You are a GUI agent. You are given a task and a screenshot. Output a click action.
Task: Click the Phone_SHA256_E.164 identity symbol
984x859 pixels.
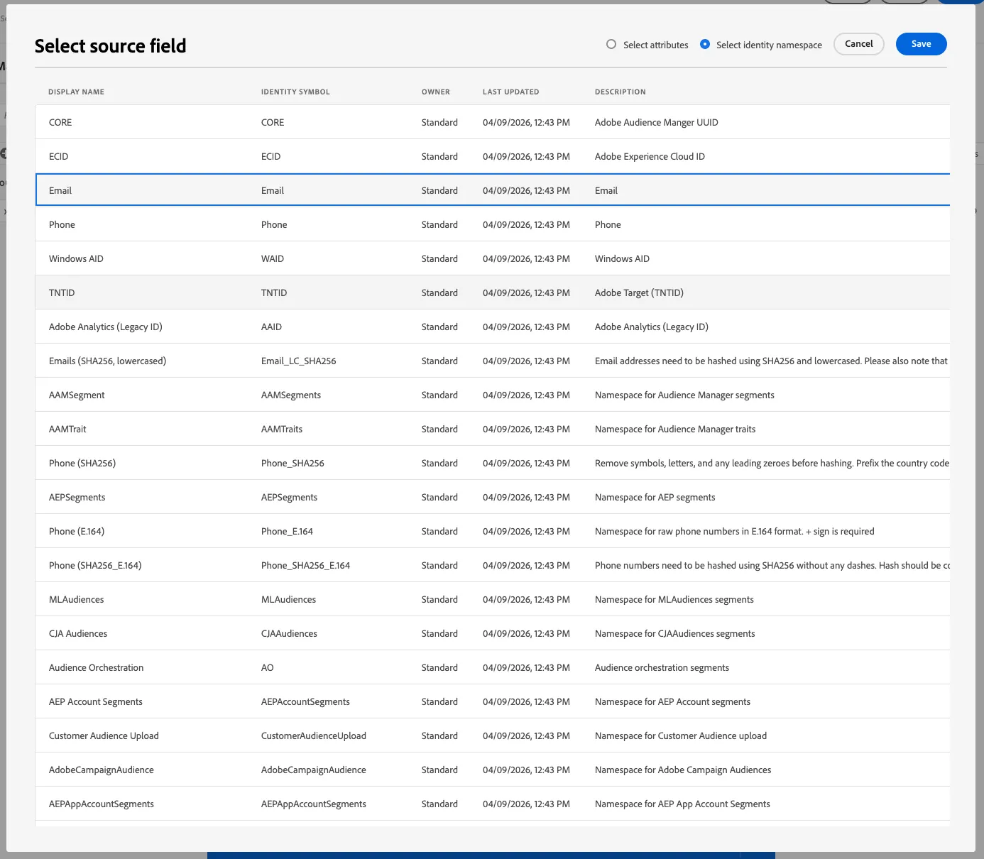pos(305,565)
